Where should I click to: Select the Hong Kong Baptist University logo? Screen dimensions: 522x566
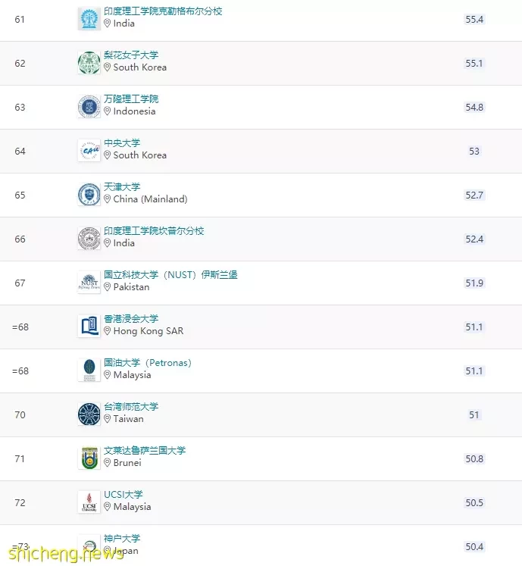tap(89, 327)
